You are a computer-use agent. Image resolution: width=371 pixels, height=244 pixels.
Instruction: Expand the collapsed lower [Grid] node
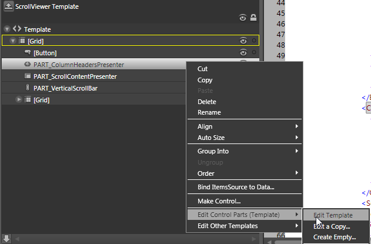[19, 99]
